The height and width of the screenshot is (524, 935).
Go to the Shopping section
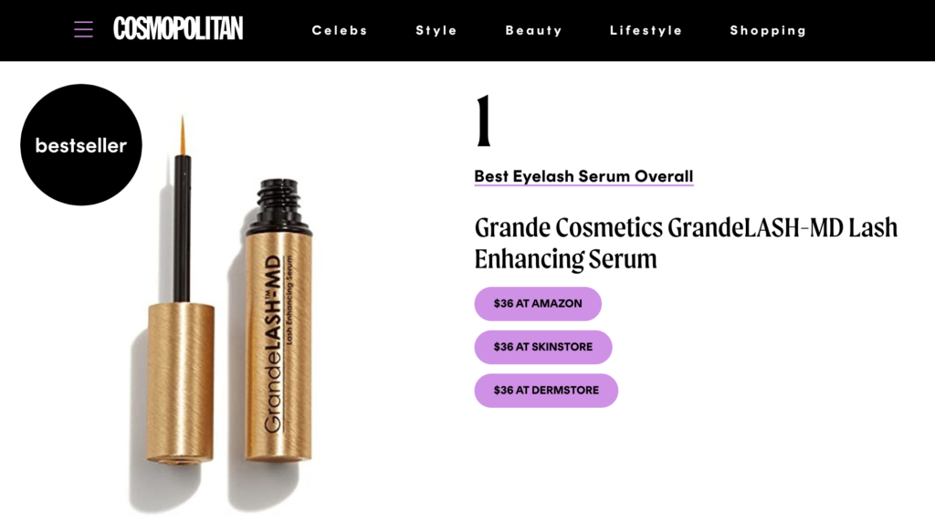tap(768, 30)
